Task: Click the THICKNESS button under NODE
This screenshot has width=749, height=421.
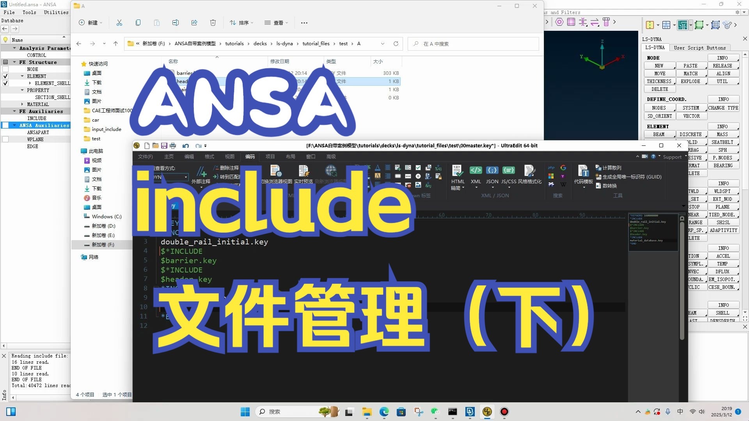Action: pos(659,81)
